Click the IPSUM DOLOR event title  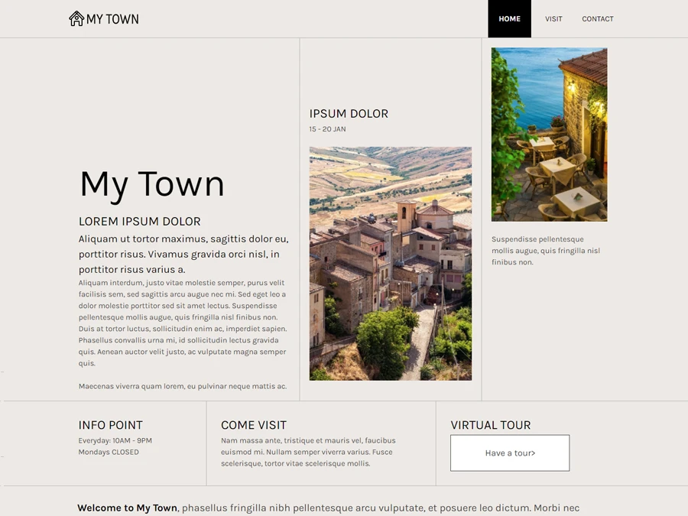[x=349, y=114]
